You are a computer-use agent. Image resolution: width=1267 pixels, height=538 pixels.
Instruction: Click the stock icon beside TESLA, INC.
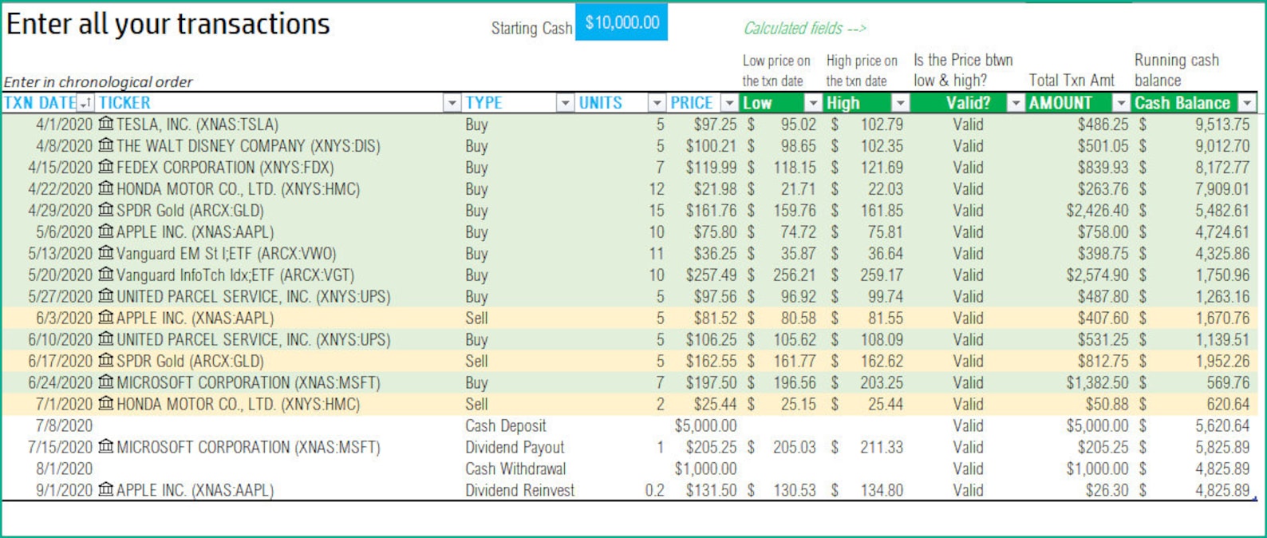pyautogui.click(x=106, y=124)
